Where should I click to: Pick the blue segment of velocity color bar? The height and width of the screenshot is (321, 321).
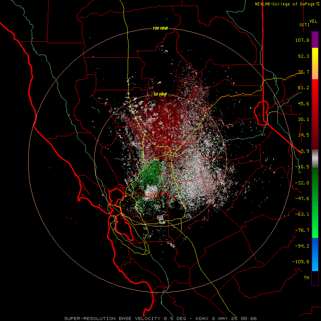click(x=315, y=254)
